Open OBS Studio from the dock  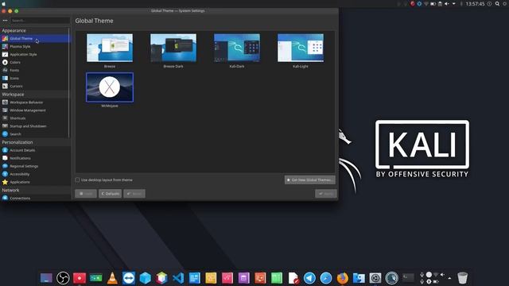pyautogui.click(x=63, y=278)
